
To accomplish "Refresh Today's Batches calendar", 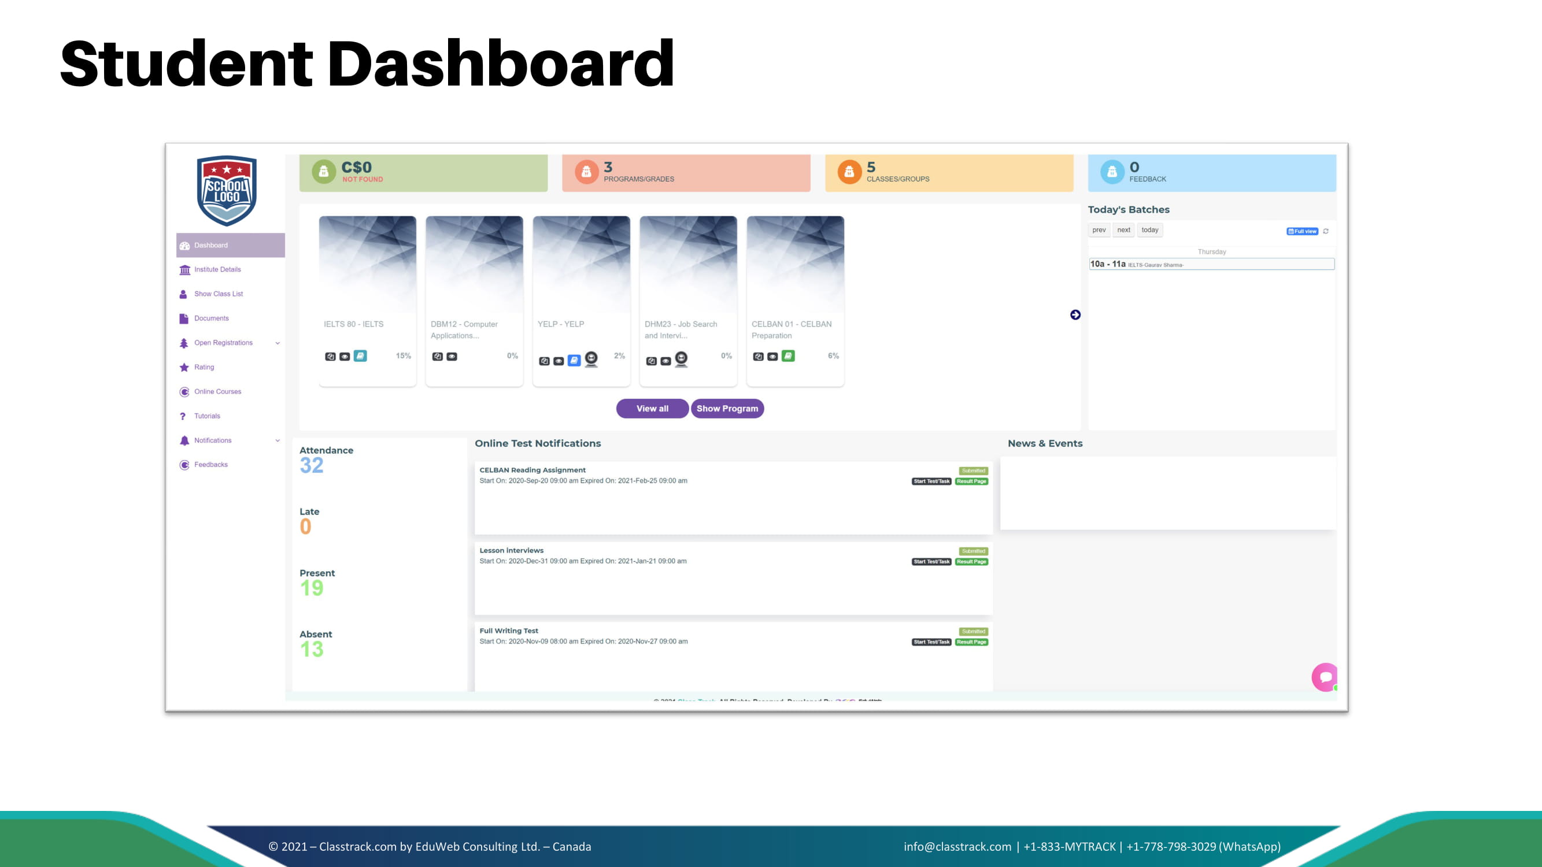I will [1325, 231].
